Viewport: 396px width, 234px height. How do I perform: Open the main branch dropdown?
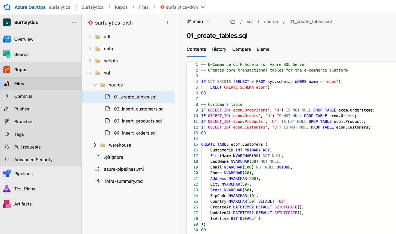click(x=199, y=22)
